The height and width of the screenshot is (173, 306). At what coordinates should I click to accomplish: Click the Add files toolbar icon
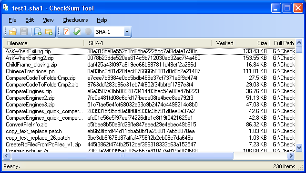[x=38, y=31]
